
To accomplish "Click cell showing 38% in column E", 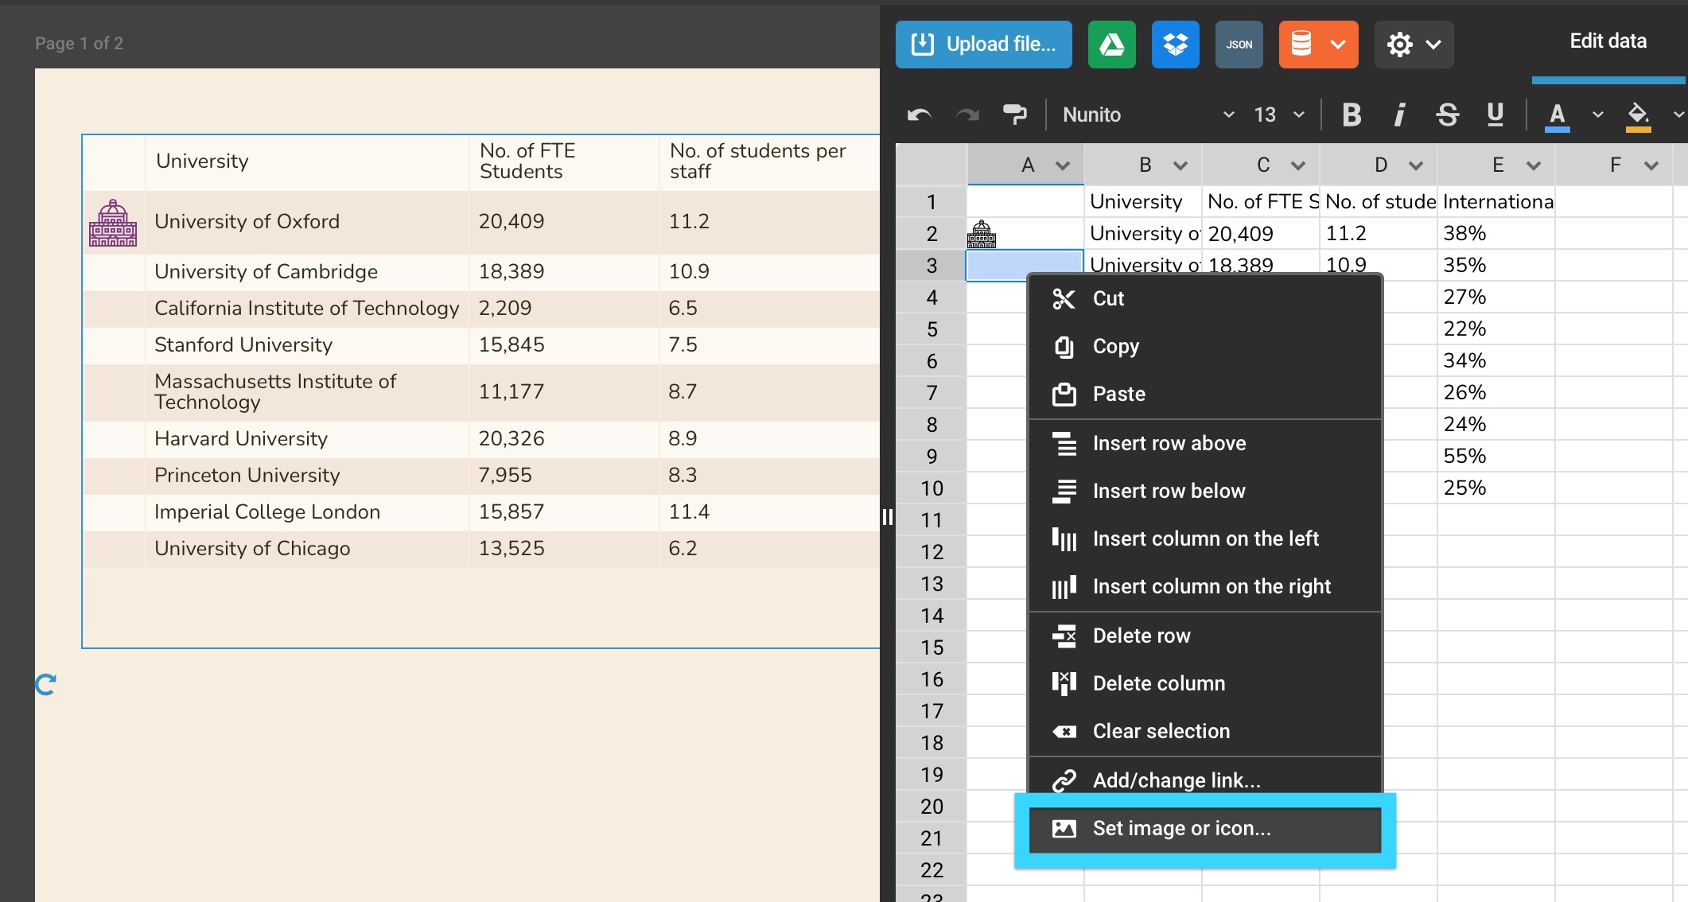I will click(x=1495, y=234).
